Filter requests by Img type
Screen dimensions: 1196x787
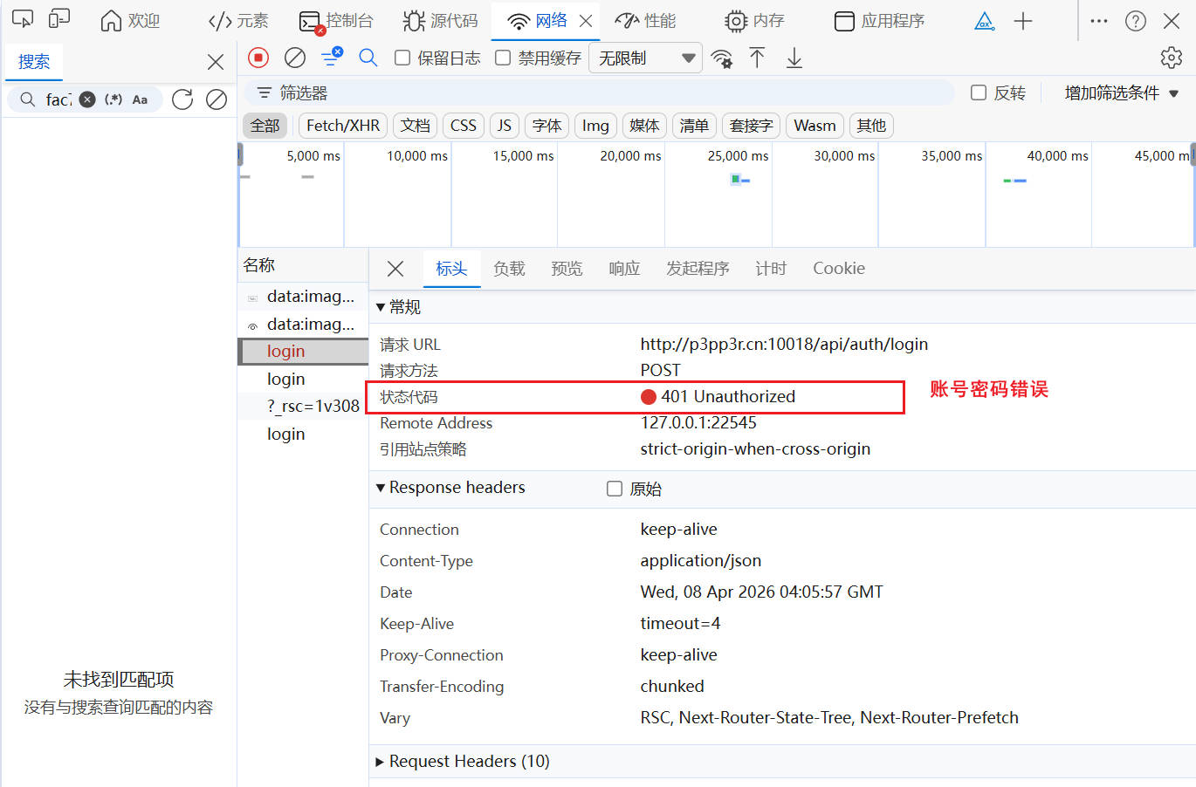[595, 126]
